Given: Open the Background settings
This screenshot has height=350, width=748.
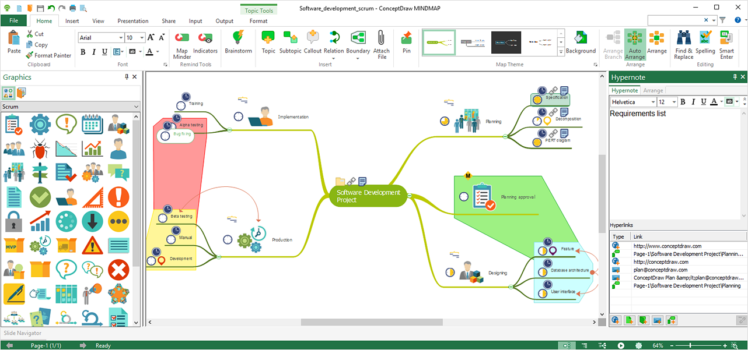Looking at the screenshot, I should (581, 43).
